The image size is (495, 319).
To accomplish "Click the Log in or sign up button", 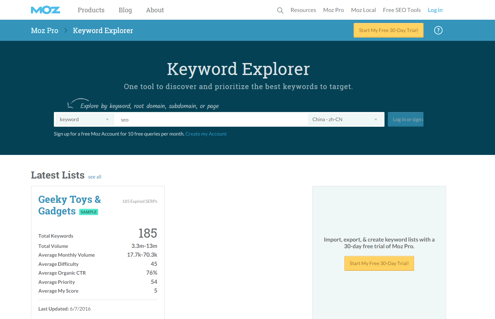I will tap(406, 119).
